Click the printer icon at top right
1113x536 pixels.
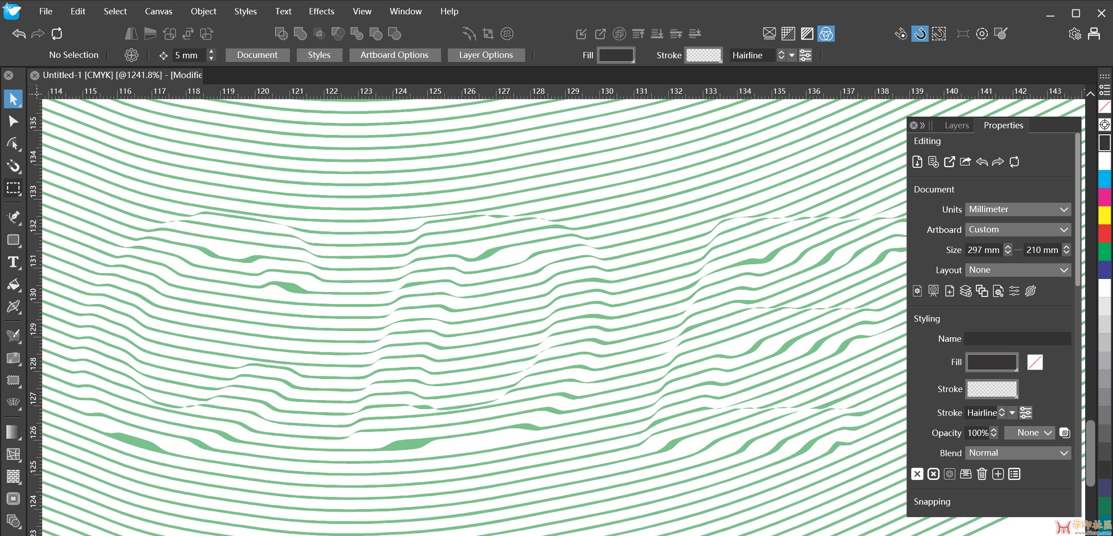click(1094, 34)
